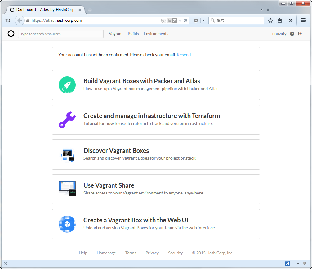
Task: Open the Use Vagrant Share heading
Action: pyautogui.click(x=109, y=185)
